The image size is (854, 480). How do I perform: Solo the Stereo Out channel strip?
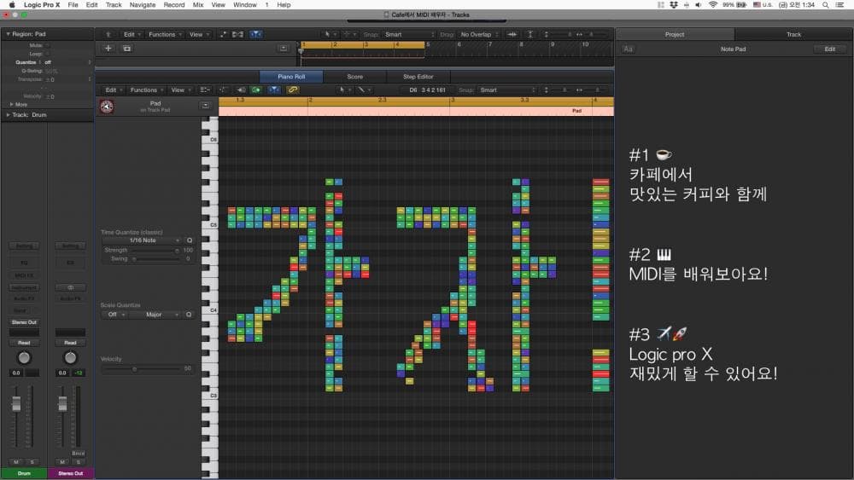79,462
